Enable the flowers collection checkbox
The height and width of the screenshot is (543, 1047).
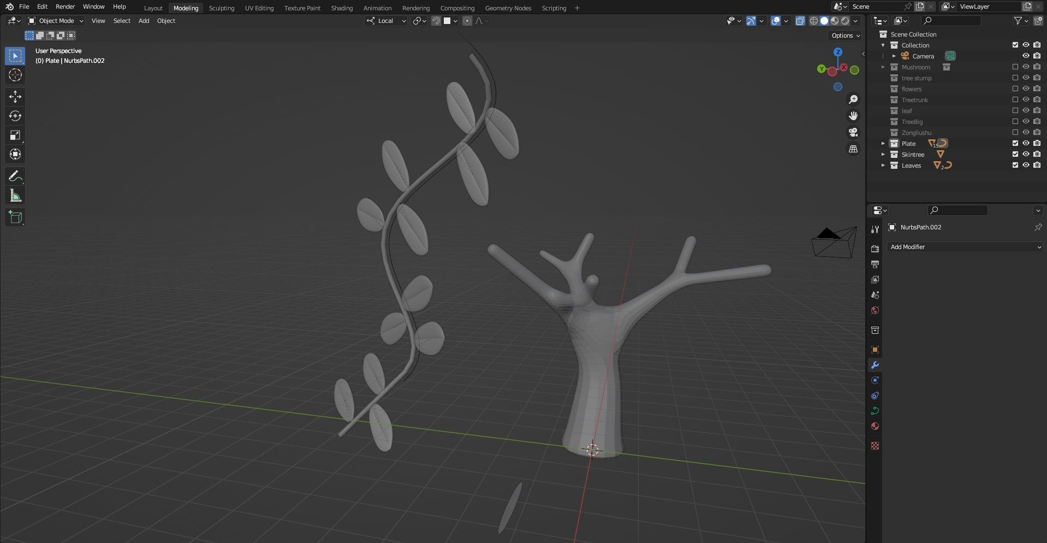[1015, 89]
